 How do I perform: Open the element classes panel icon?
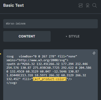pos(81,5)
